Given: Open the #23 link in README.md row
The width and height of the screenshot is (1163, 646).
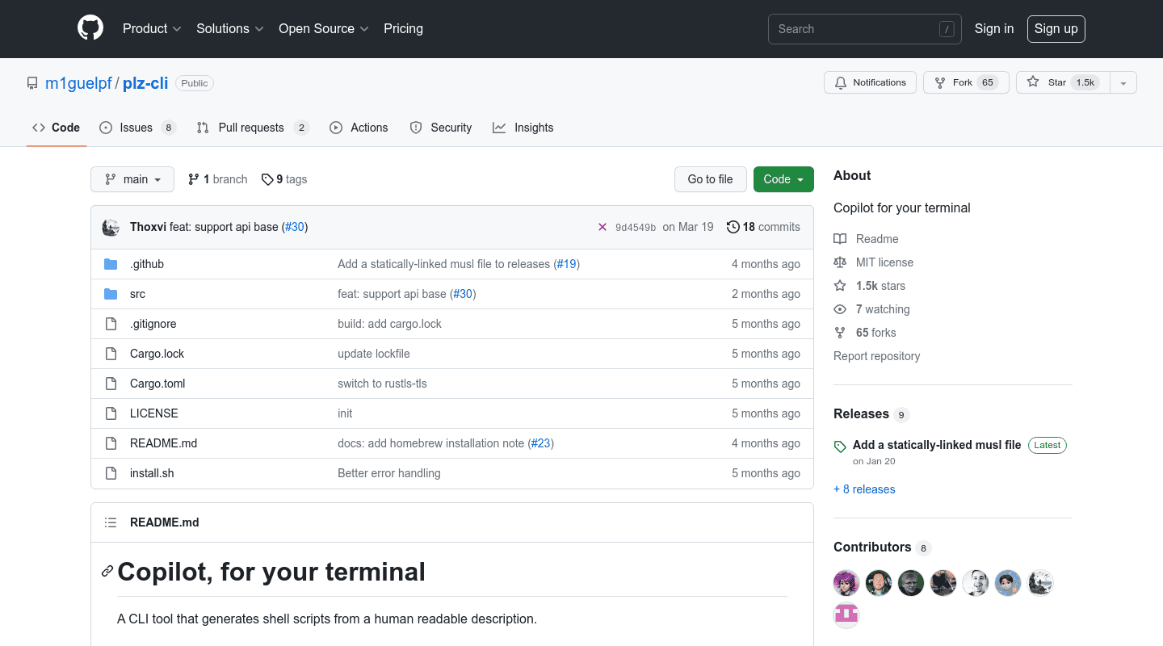Looking at the screenshot, I should point(541,443).
